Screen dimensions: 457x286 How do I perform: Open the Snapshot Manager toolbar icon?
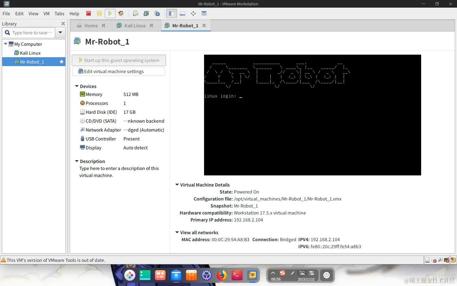tap(157, 13)
